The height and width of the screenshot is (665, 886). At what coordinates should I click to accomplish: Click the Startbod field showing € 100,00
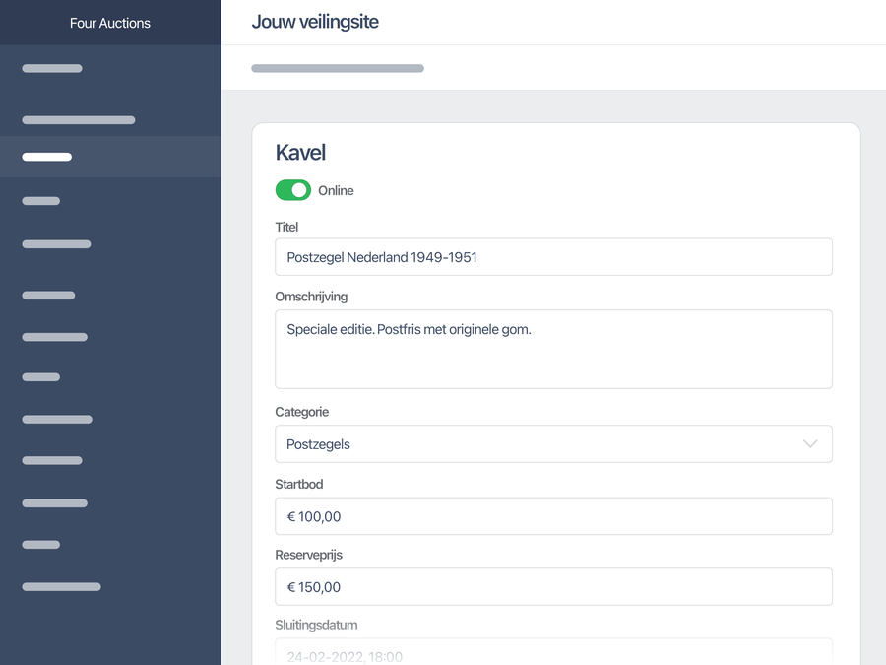pyautogui.click(x=553, y=516)
